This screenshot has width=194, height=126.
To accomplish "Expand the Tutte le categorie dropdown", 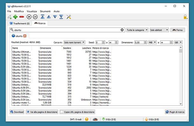I will point(137,30).
